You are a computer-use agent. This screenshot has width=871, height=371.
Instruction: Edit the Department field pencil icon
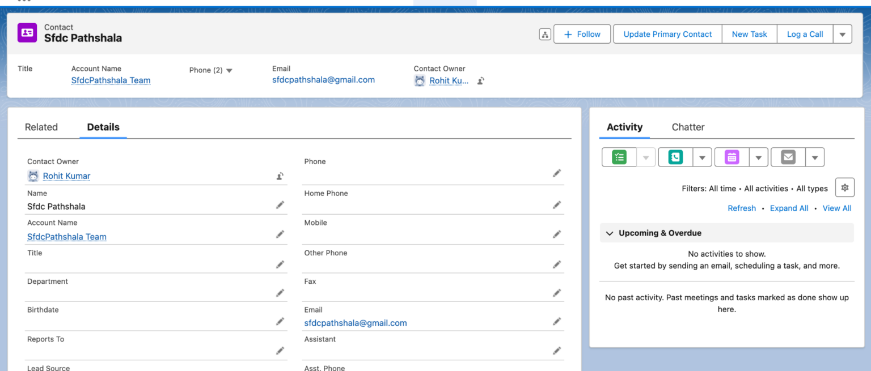click(280, 293)
